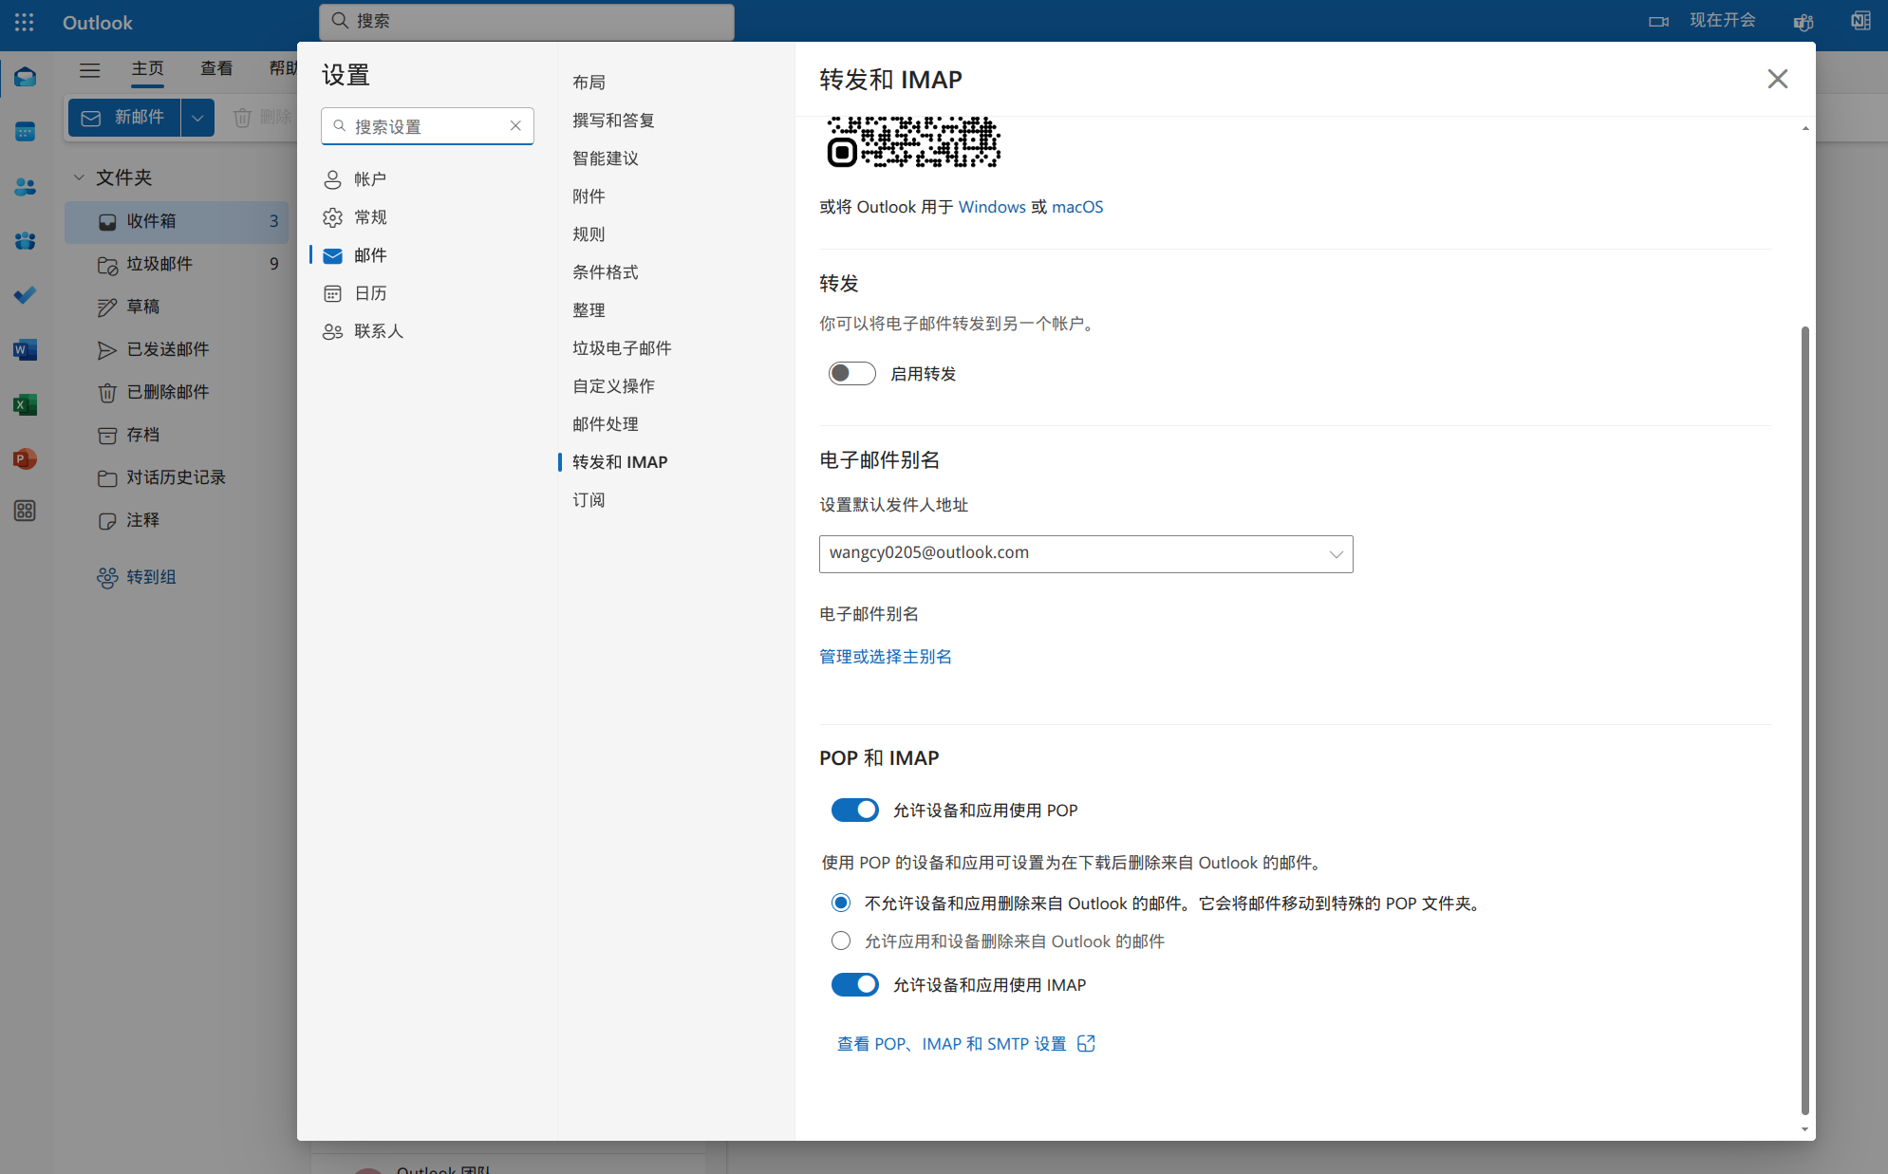Open 查看 POP、IMAP 和 SMTP 设置 link
The image size is (1888, 1174).
951,1043
